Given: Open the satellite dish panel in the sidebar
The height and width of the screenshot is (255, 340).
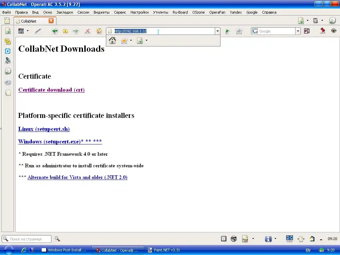Looking at the screenshot, I should 8,60.
